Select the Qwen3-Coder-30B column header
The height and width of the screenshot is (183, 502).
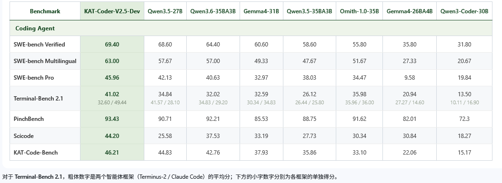click(464, 11)
